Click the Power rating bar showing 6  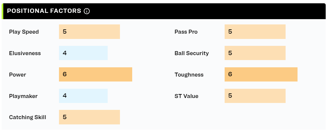[95, 74]
